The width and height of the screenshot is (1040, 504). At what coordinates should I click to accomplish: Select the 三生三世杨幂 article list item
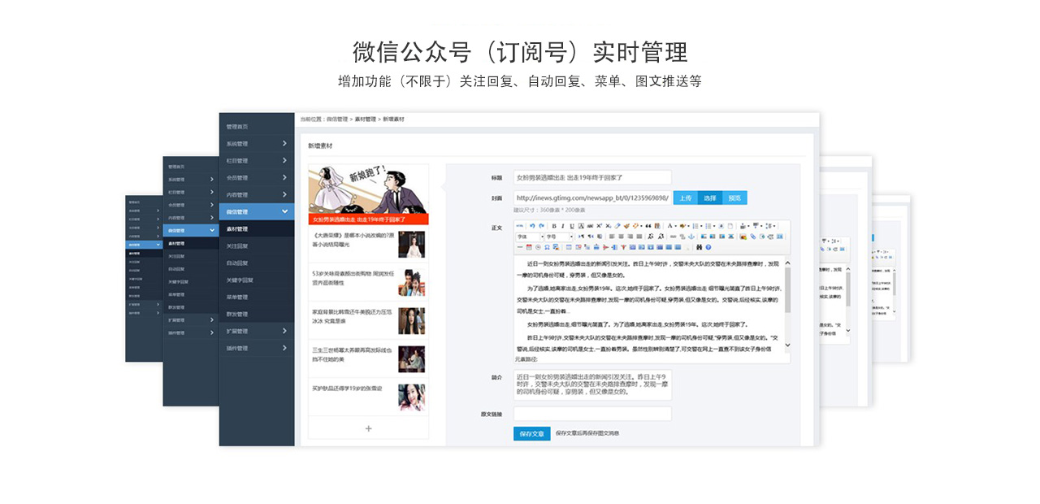coord(368,358)
